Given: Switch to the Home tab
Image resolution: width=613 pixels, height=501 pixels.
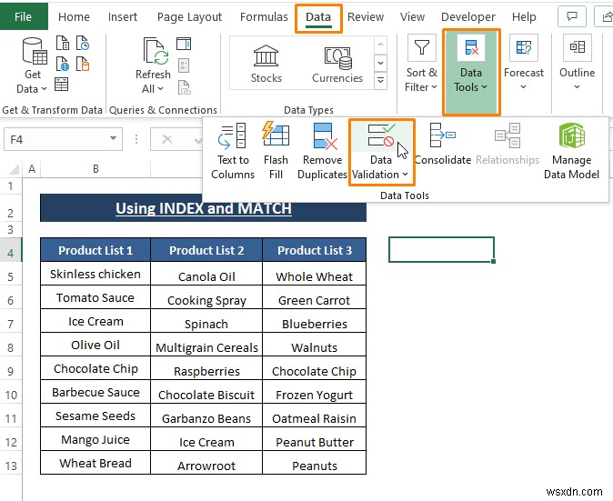Looking at the screenshot, I should click(x=74, y=16).
